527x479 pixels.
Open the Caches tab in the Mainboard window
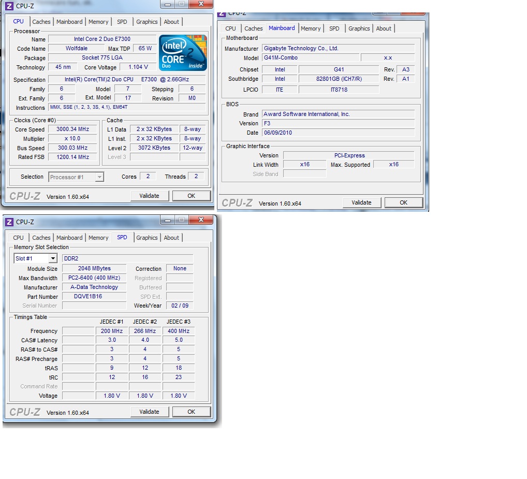[x=254, y=28]
